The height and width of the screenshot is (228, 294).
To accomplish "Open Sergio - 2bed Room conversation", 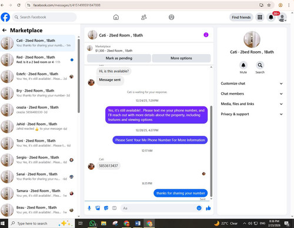I will [38, 160].
